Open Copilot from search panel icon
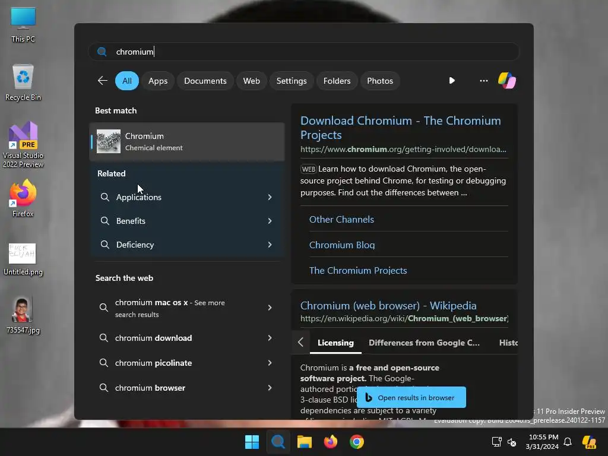The image size is (608, 456). click(507, 81)
